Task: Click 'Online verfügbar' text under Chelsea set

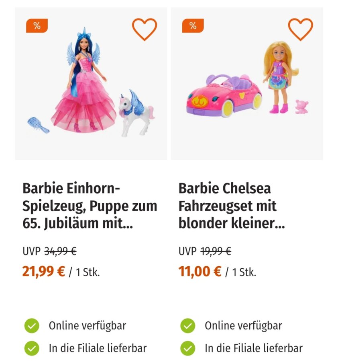Action: 243,325
